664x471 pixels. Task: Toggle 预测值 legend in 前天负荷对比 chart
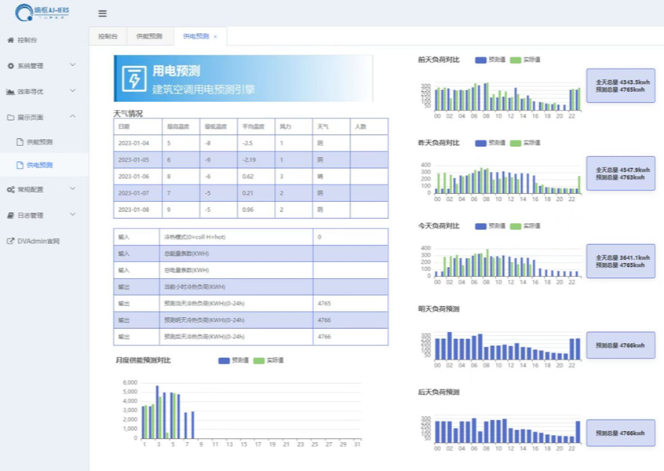click(x=489, y=60)
